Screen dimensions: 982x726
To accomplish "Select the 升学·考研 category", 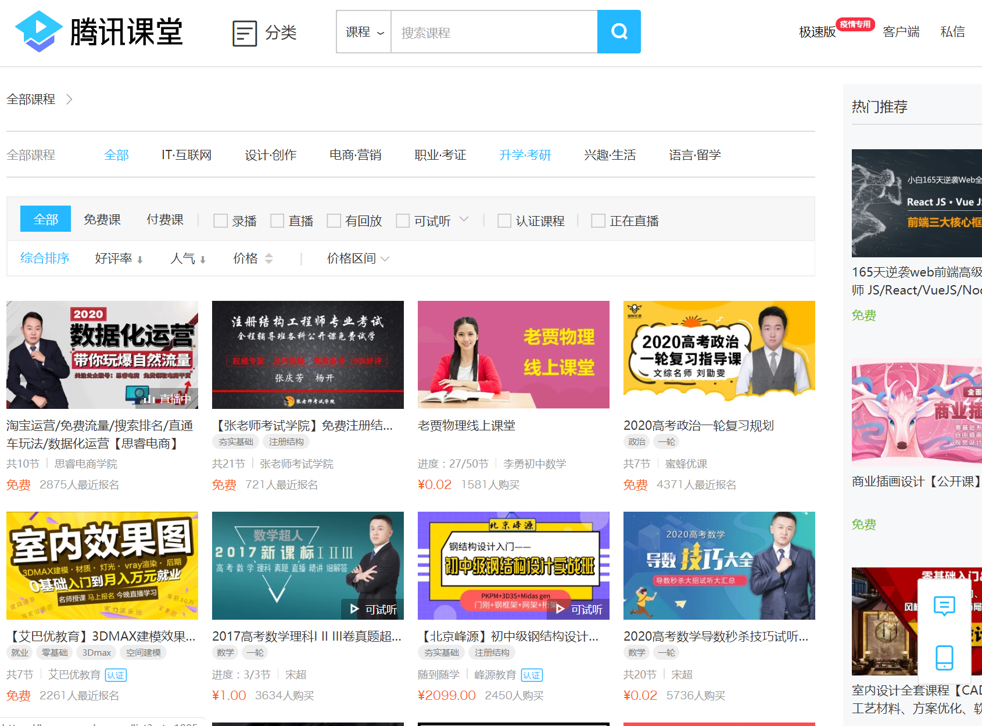I will (525, 155).
